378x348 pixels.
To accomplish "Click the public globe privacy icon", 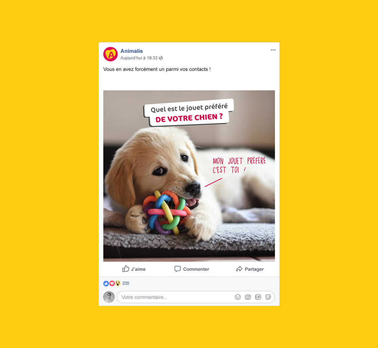I will click(161, 58).
